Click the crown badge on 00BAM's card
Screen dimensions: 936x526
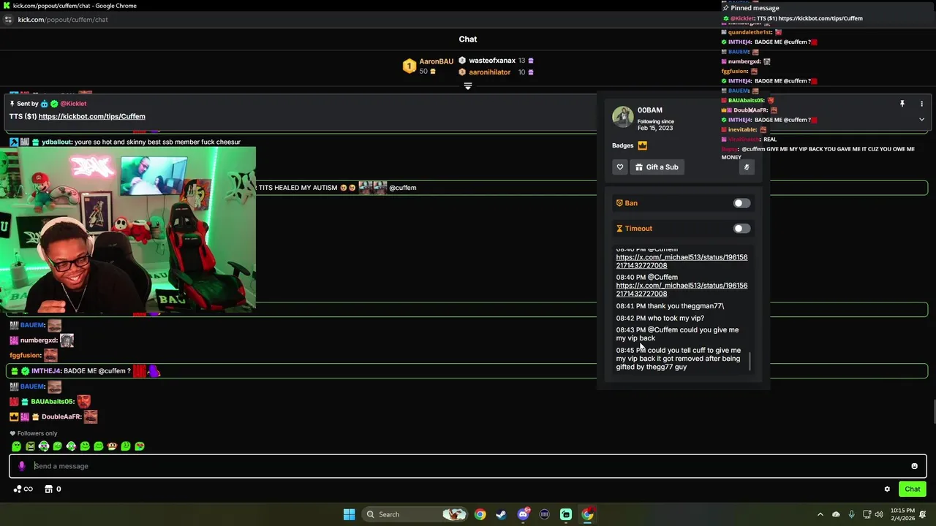(x=642, y=145)
